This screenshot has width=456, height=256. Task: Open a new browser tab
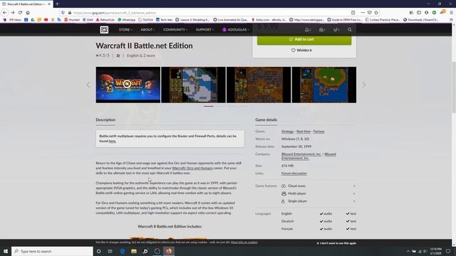point(57,4)
